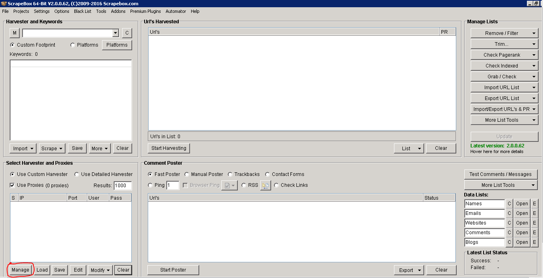543x278 pixels.
Task: Open the Remove / Filter dropdown
Action: click(504, 33)
